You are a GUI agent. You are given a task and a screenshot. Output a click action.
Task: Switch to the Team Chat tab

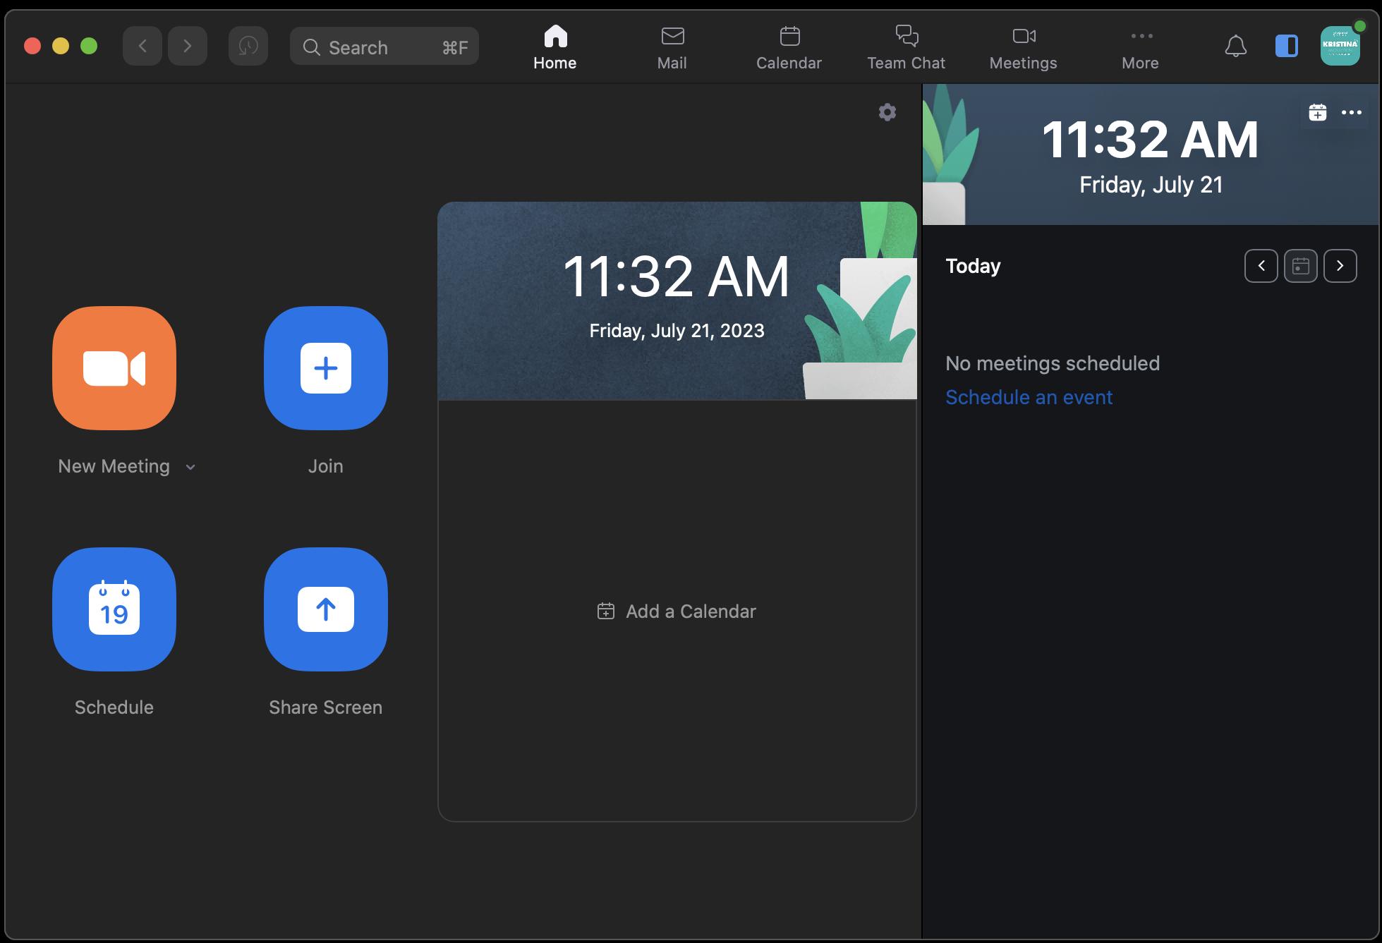coord(906,48)
